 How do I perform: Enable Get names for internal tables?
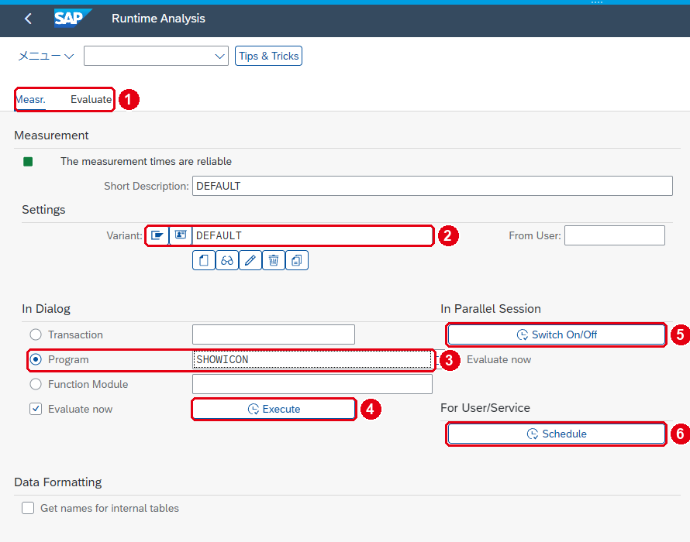(28, 508)
